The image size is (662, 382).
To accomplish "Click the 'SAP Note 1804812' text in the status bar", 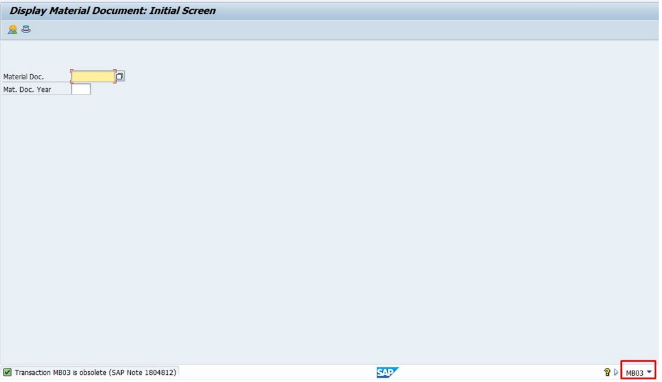I will coord(143,372).
